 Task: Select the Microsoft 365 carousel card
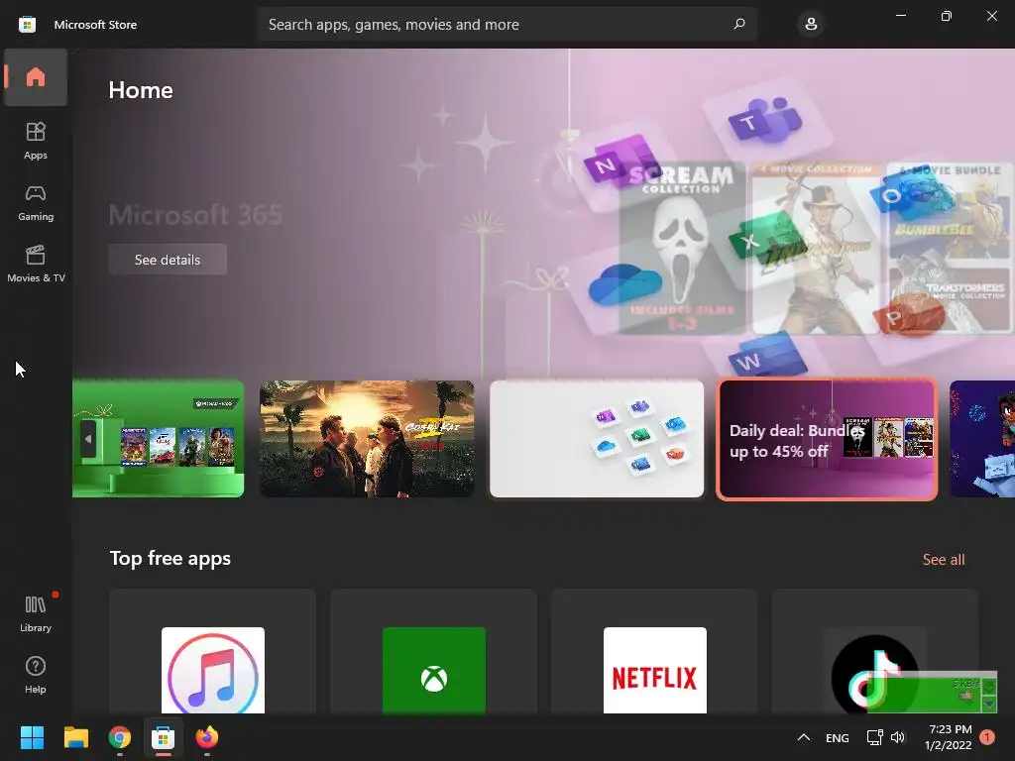[x=597, y=439]
